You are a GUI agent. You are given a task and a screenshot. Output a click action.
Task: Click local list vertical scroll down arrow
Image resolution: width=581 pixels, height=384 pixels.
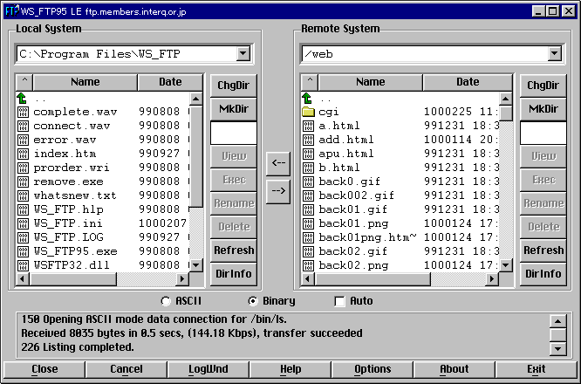pyautogui.click(x=196, y=265)
